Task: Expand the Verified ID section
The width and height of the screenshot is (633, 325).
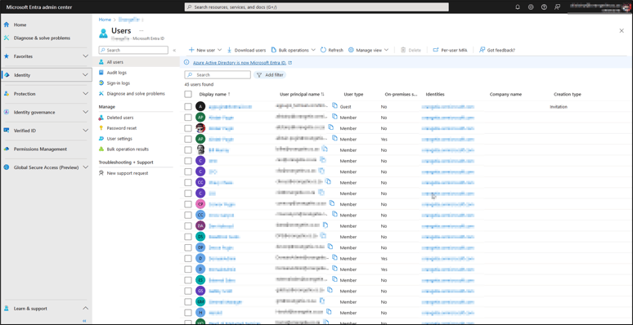Action: point(85,131)
